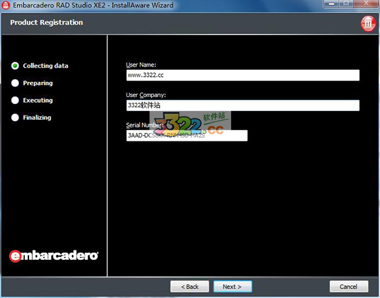
Task: Focus the User Name input field
Action: 243,75
